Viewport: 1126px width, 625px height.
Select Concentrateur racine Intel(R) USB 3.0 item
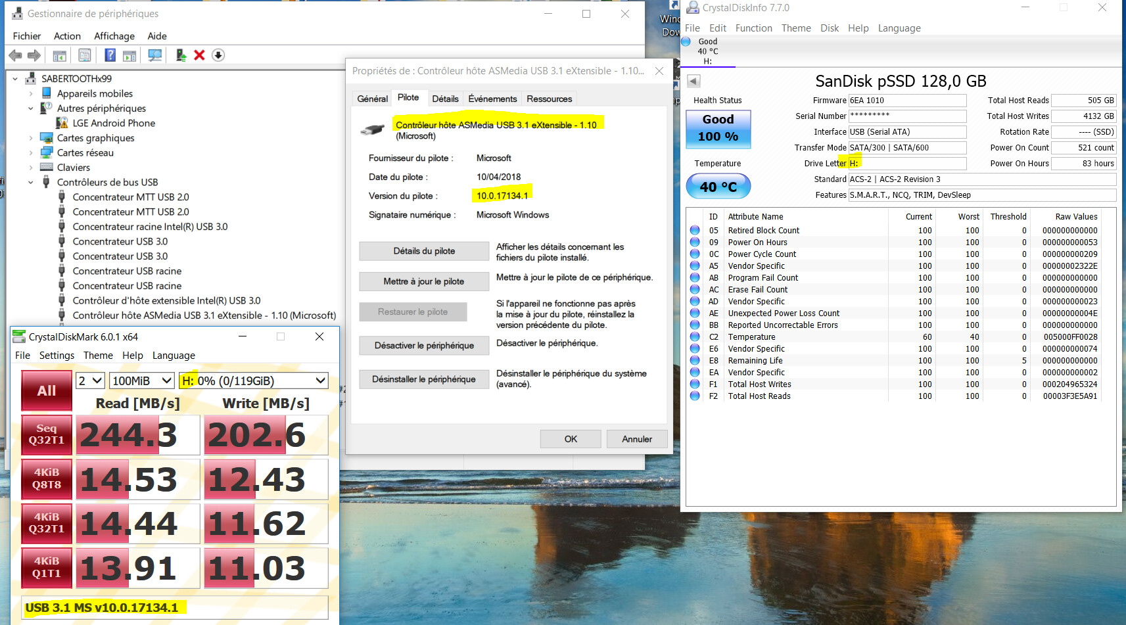150,227
